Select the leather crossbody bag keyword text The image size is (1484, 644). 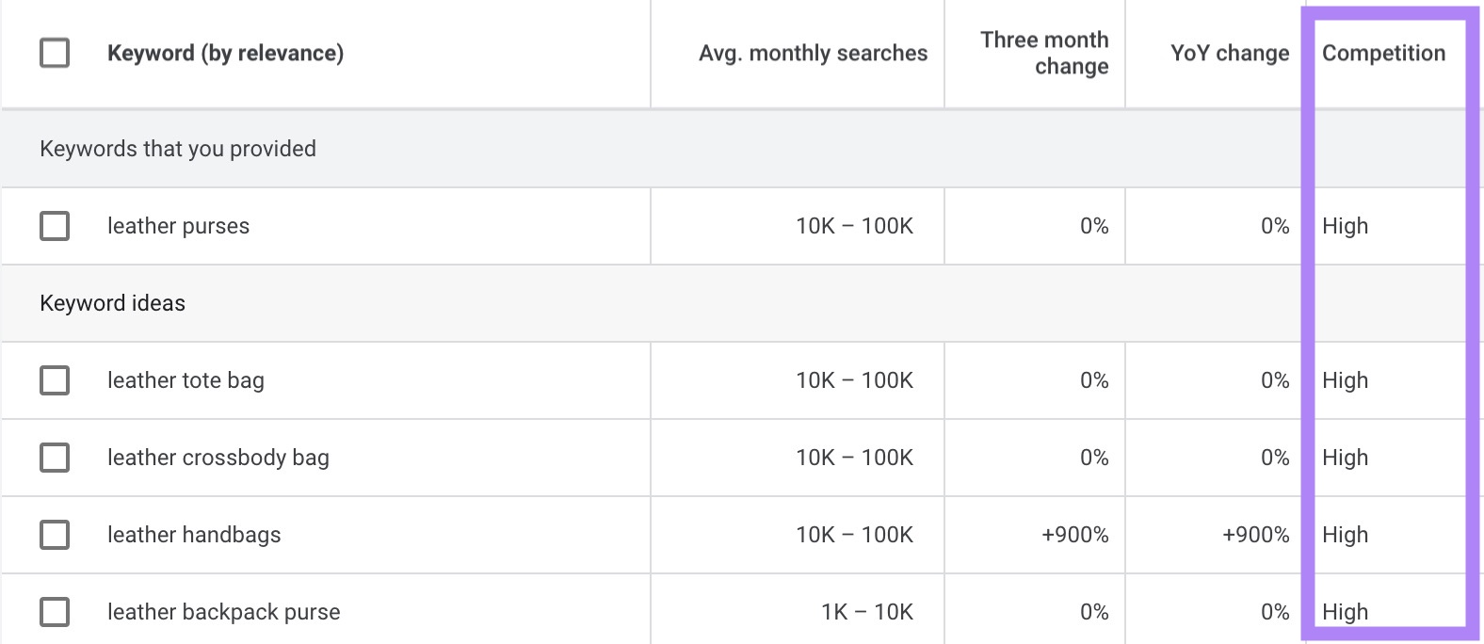click(218, 458)
